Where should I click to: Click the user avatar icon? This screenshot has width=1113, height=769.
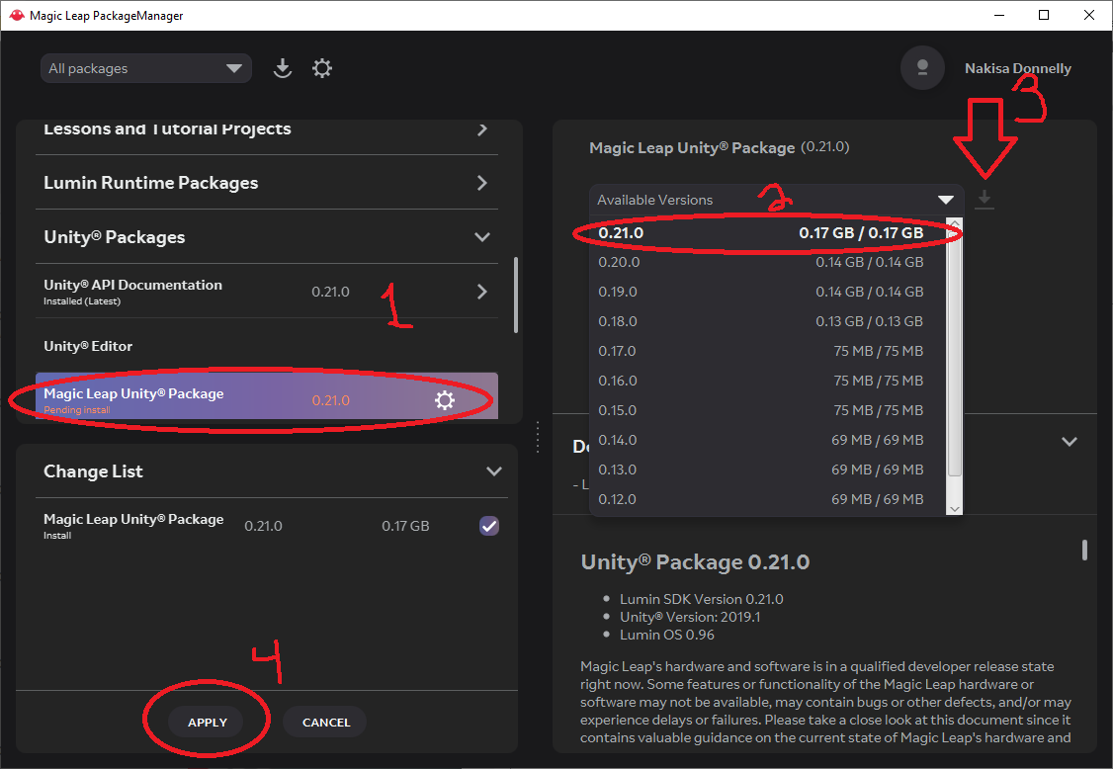pyautogui.click(x=922, y=68)
